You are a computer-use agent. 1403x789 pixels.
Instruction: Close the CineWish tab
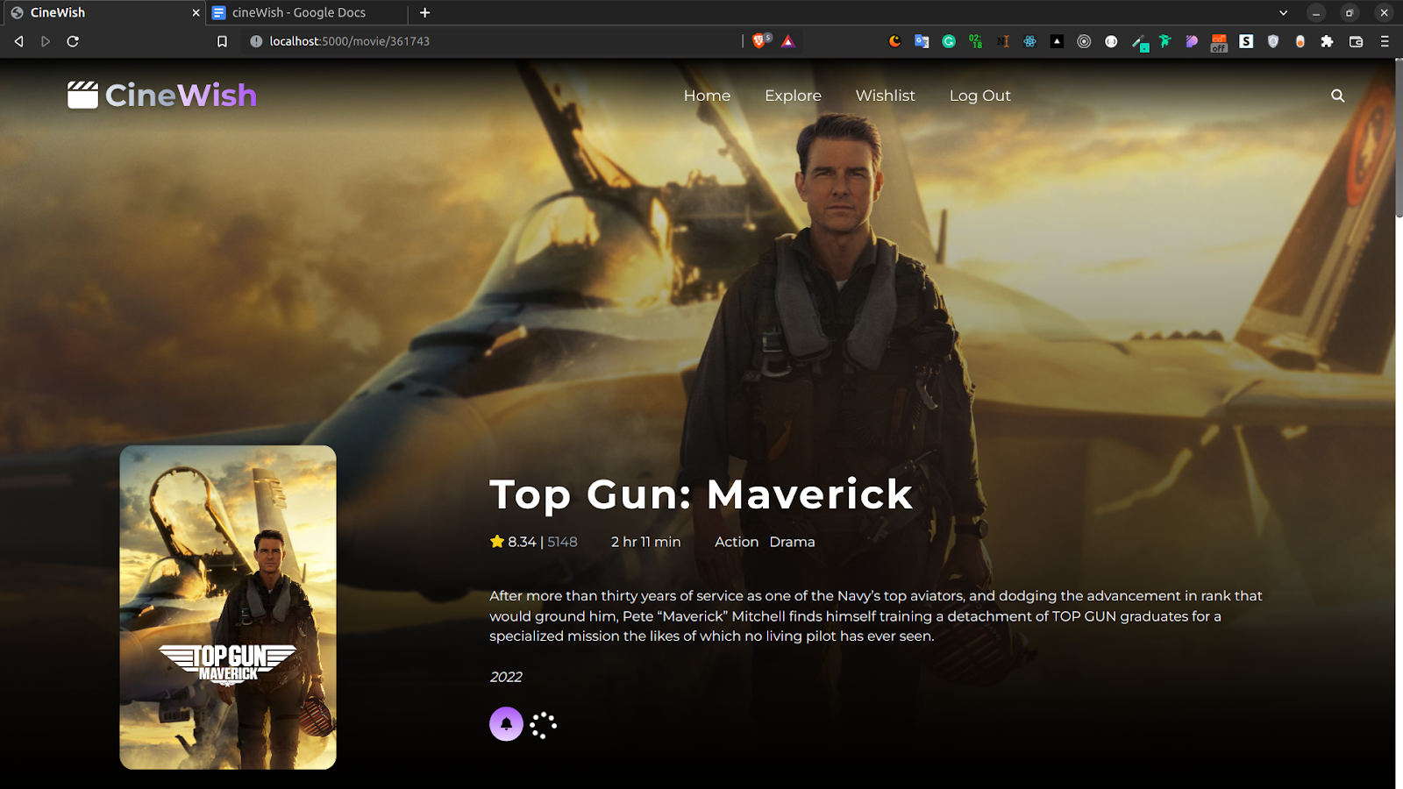coord(196,13)
